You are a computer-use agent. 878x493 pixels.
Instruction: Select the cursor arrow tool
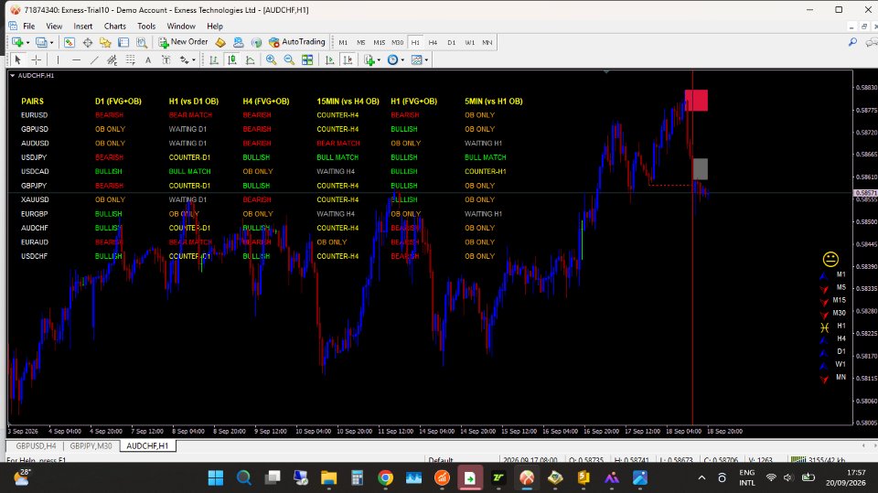coord(17,60)
